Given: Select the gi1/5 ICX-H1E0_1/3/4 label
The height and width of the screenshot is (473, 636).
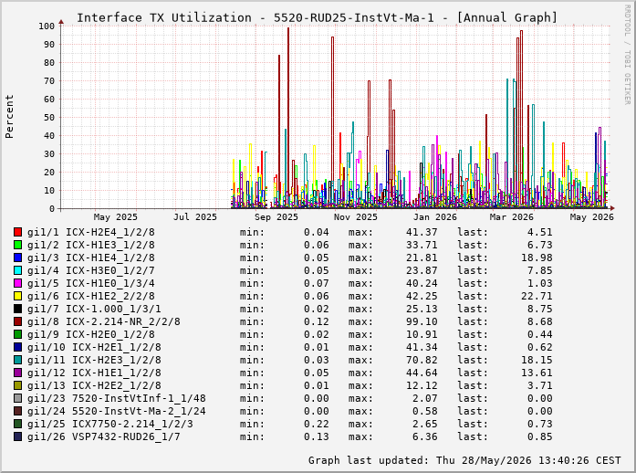Looking at the screenshot, I should pyautogui.click(x=91, y=283).
